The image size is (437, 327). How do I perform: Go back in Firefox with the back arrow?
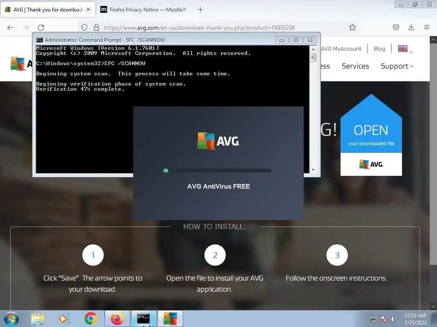click(10, 27)
